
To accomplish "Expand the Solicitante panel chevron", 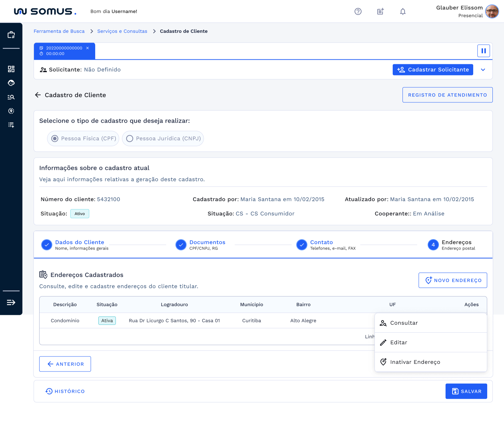I will 483,70.
